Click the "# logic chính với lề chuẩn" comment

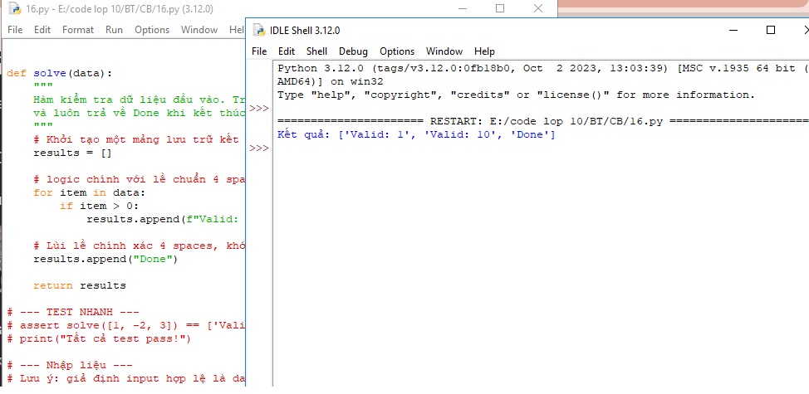coord(140,179)
